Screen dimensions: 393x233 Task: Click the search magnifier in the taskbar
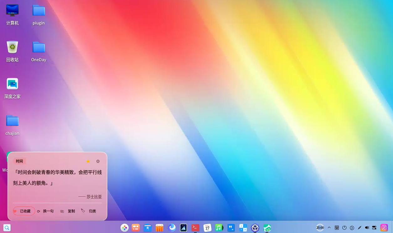coord(7,228)
